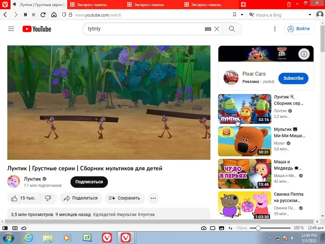
Task: Launch Internet Explorer from taskbar
Action: pyautogui.click(x=28, y=238)
